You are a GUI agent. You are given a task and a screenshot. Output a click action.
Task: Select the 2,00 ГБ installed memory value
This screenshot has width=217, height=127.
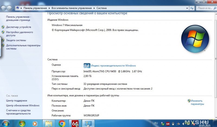87,76
